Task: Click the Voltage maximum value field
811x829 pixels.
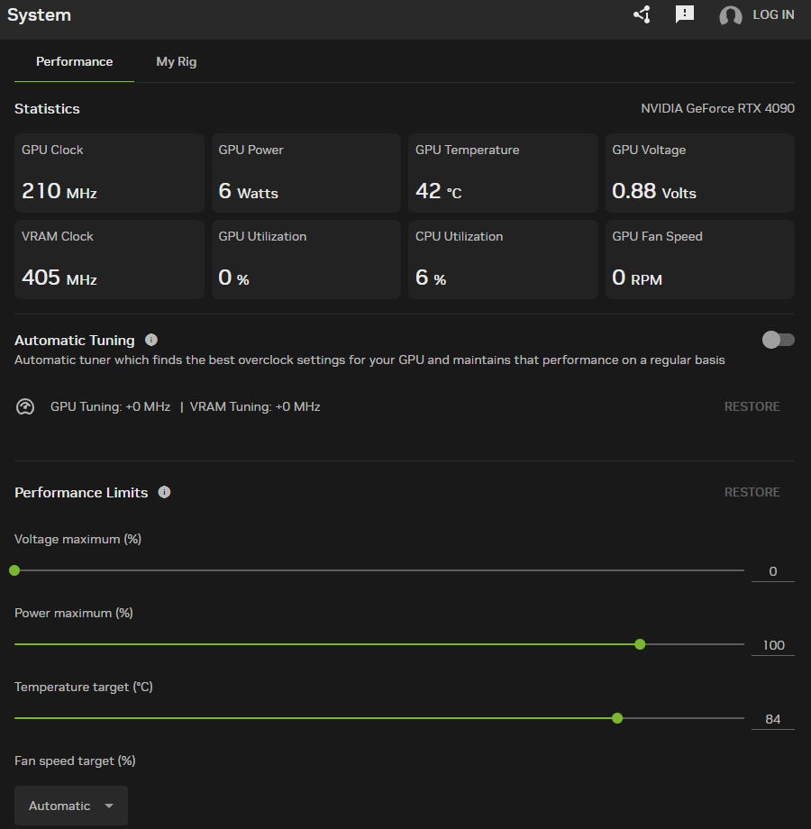Action: [x=772, y=571]
